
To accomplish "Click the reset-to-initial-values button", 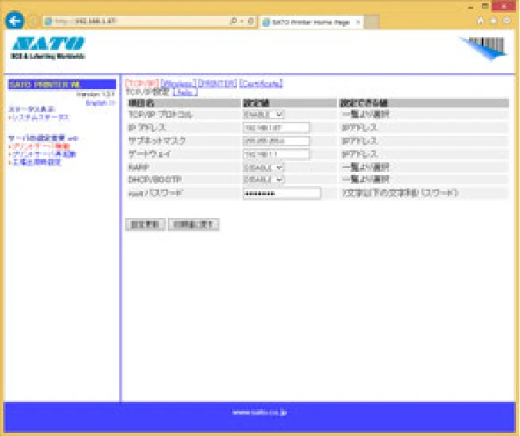I will pyautogui.click(x=193, y=224).
